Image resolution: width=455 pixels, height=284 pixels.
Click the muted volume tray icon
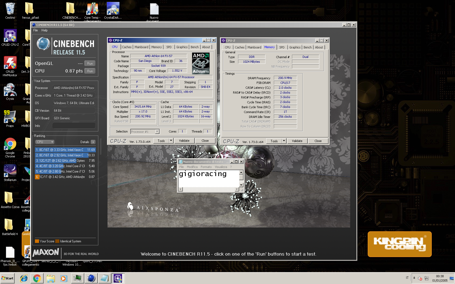pos(420,278)
